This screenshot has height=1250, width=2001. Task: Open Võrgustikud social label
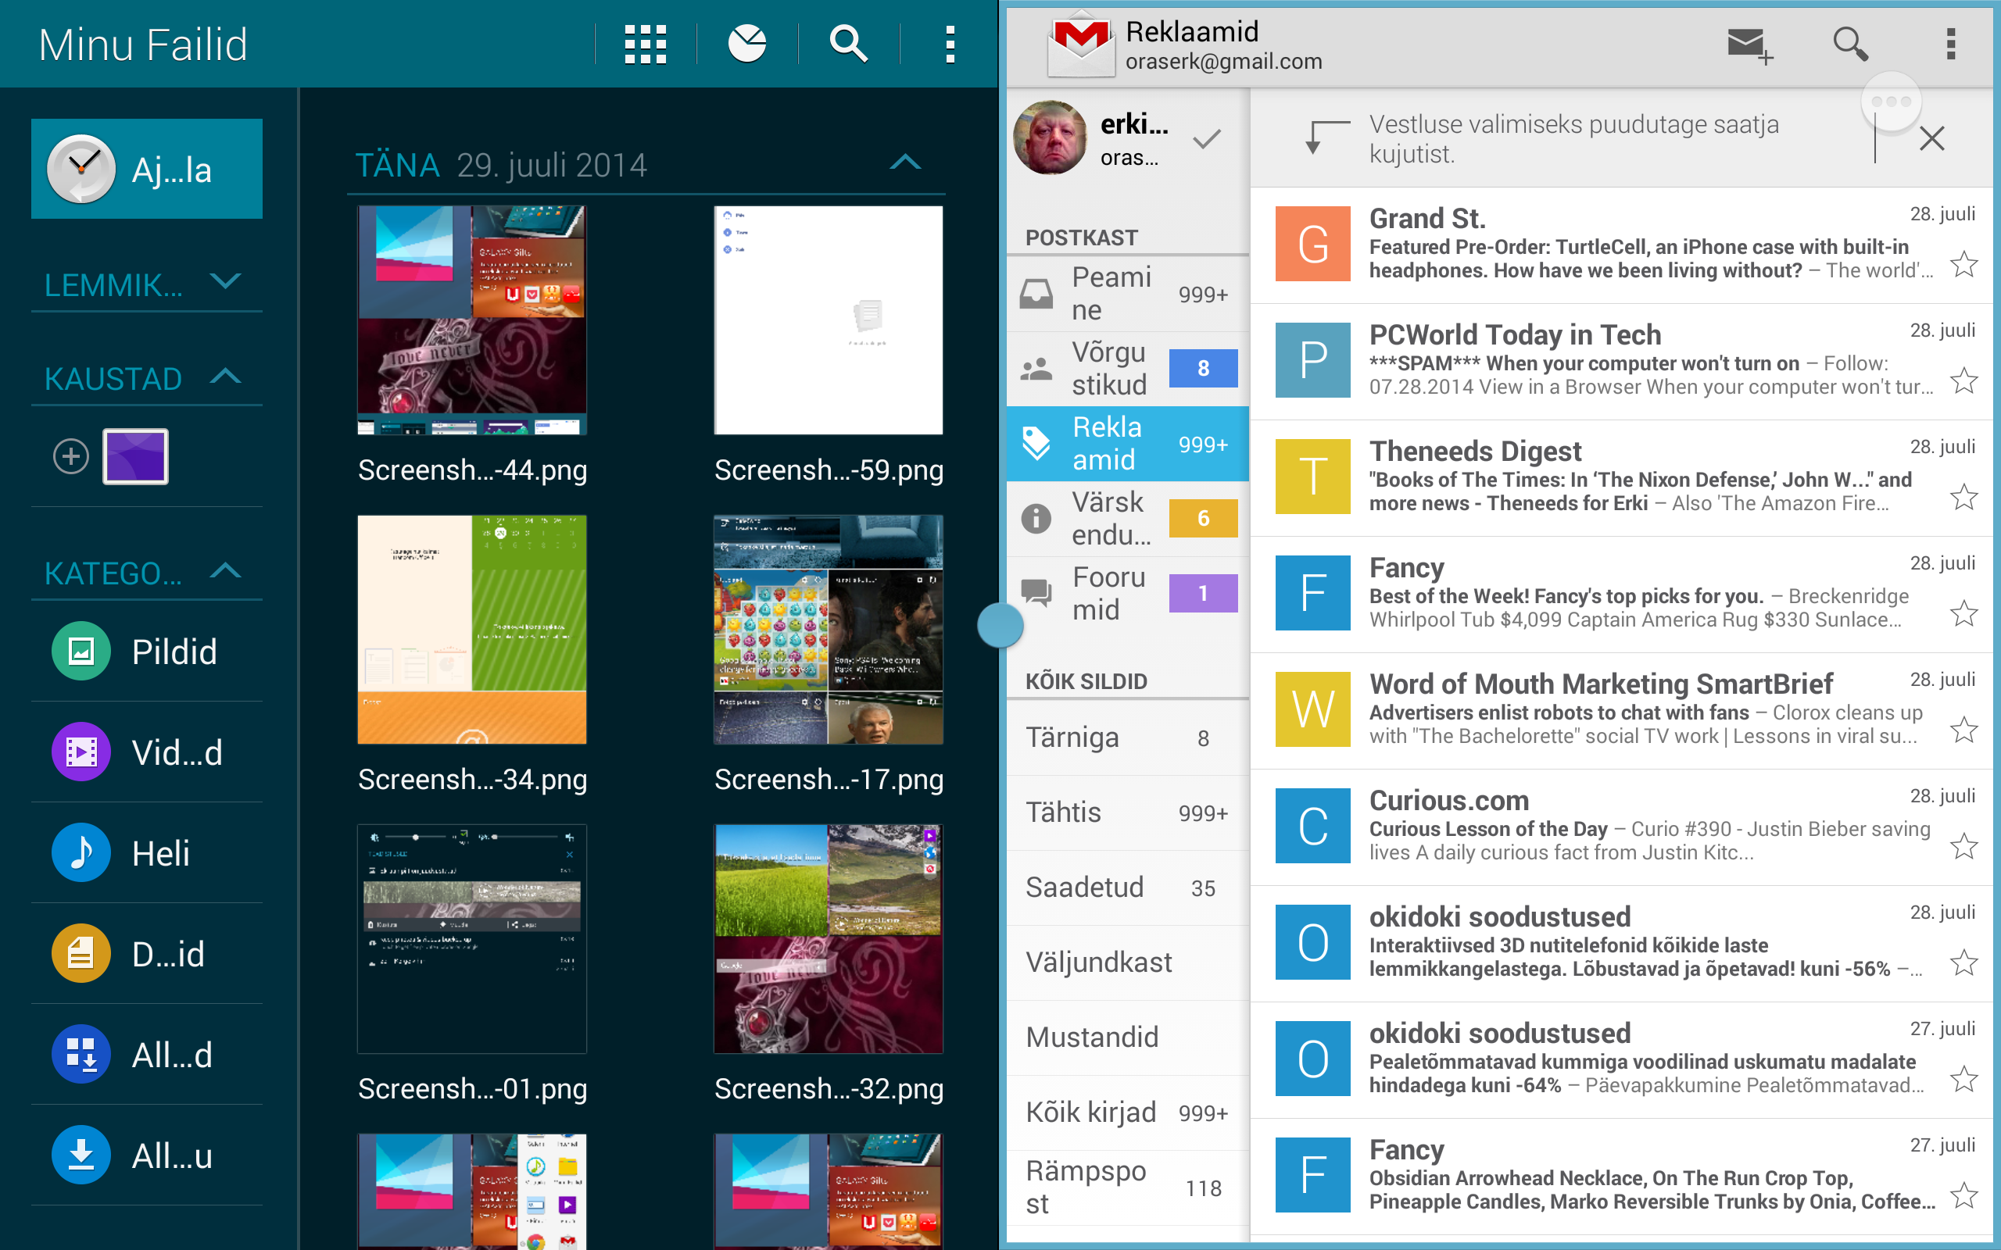[1128, 368]
